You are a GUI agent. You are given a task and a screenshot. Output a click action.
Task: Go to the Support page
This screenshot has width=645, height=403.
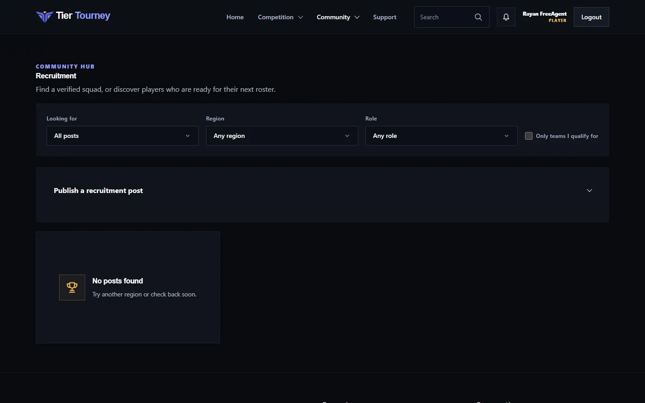385,17
